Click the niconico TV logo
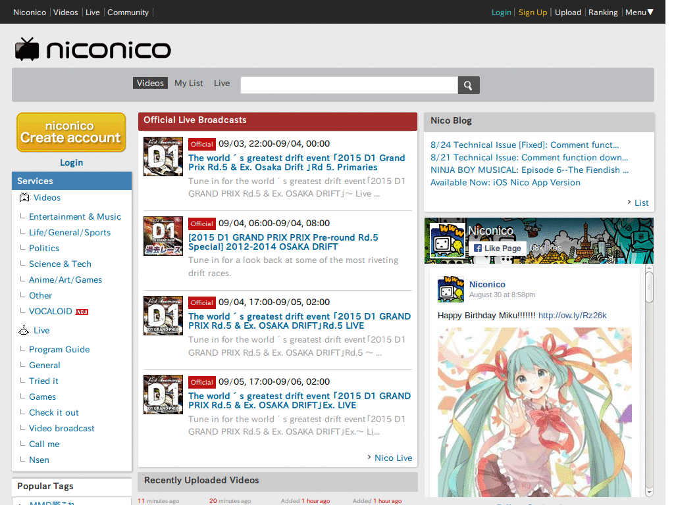The height and width of the screenshot is (505, 674). [93, 49]
